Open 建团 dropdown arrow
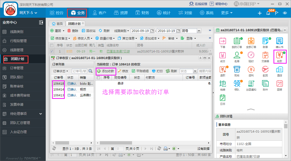The height and width of the screenshot is (161, 291). (x=63, y=31)
